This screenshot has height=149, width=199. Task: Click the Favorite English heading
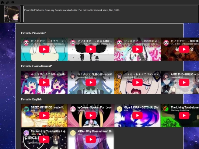click(31, 99)
